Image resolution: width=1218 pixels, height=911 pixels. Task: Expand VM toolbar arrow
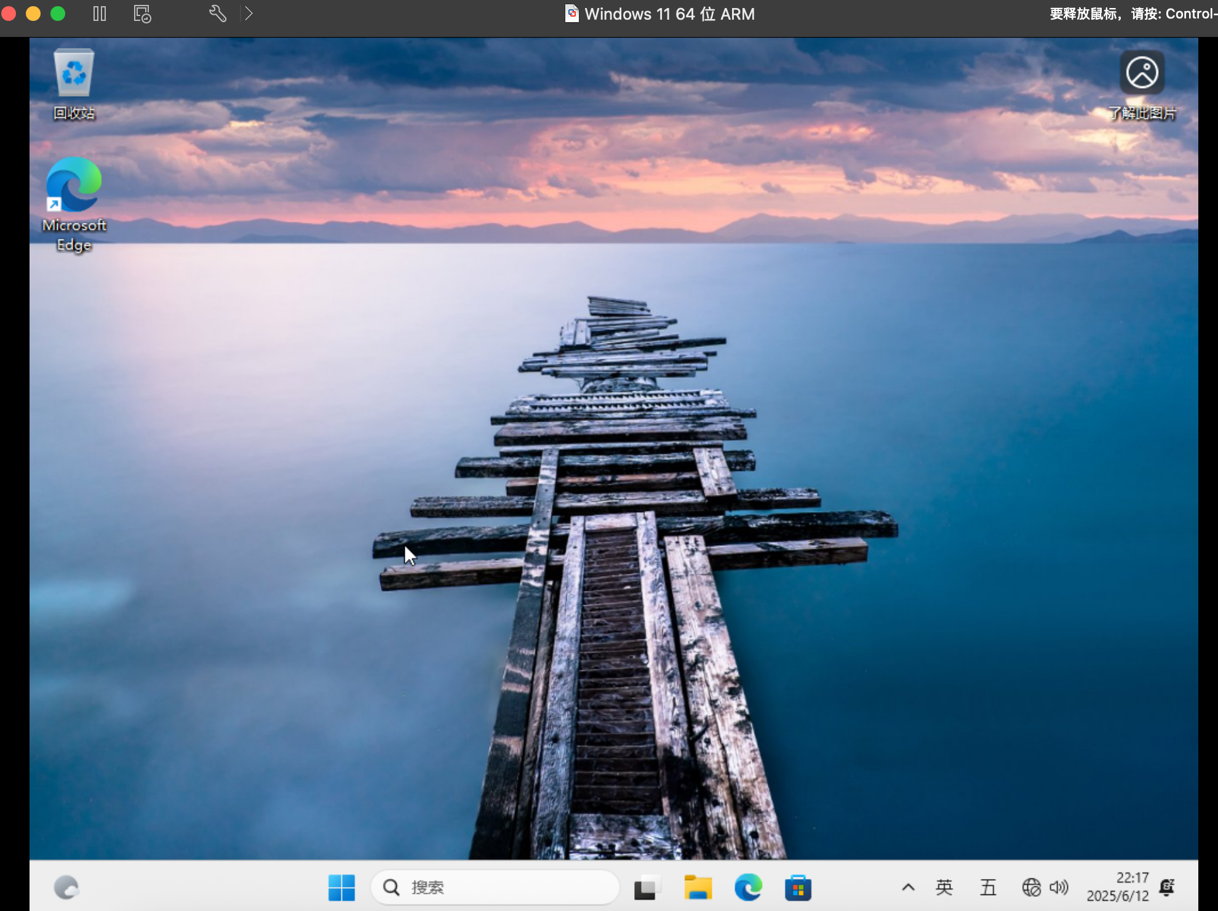click(249, 14)
